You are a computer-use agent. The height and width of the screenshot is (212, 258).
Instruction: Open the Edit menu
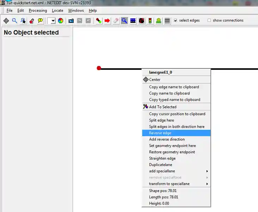point(20,11)
